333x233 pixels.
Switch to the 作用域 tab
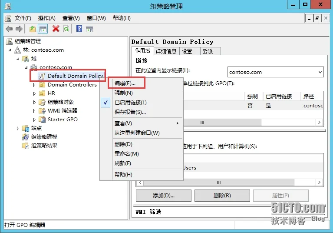tap(143, 51)
